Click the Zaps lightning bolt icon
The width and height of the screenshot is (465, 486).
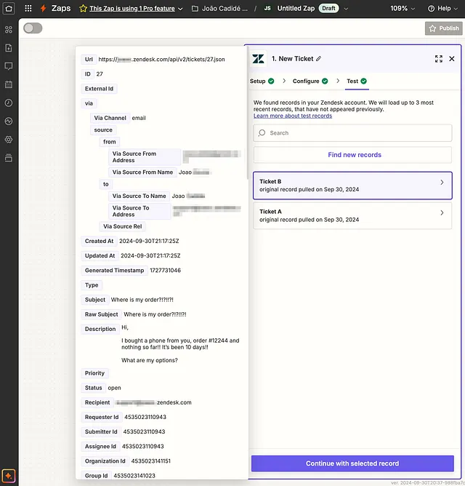point(44,9)
